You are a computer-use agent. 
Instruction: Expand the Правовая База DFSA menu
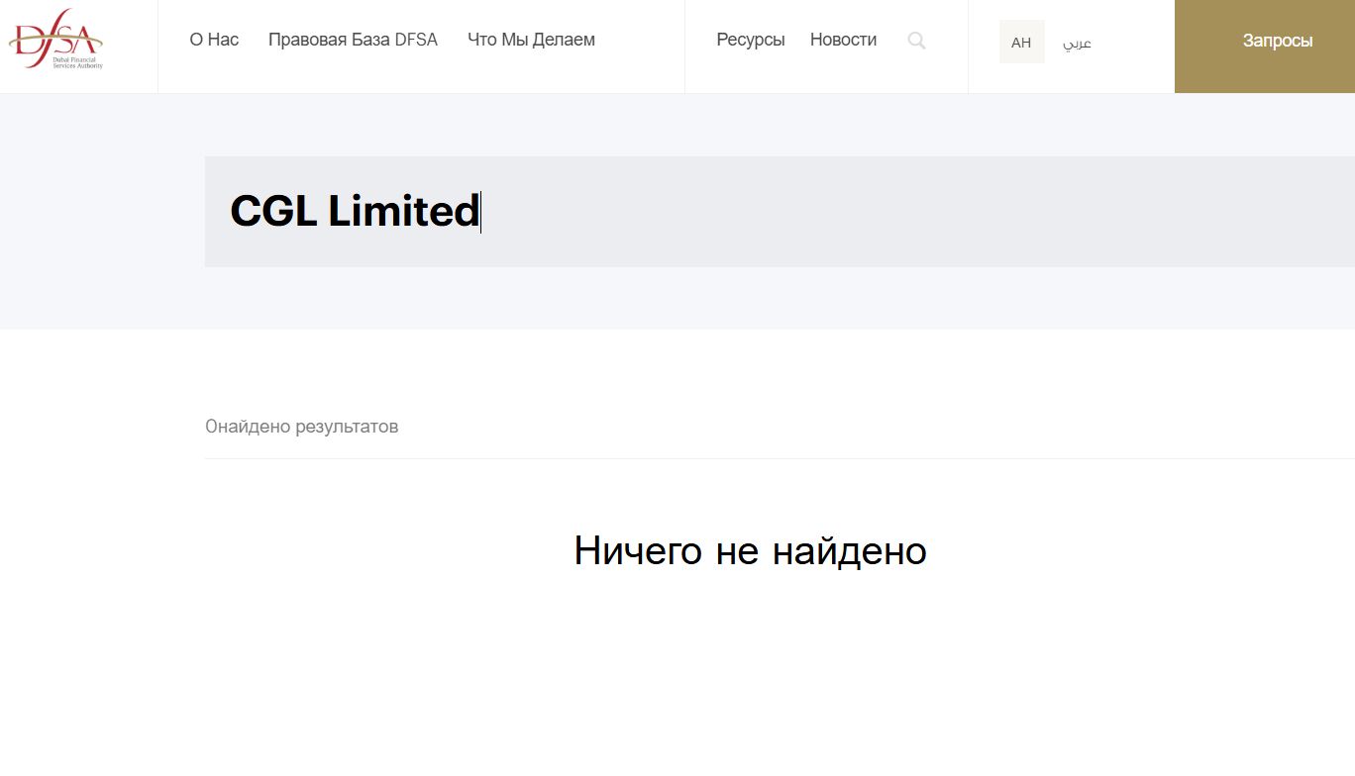pyautogui.click(x=353, y=41)
